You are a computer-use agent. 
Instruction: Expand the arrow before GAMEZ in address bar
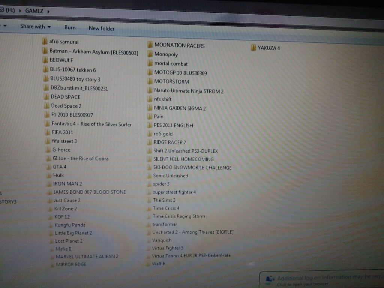[20, 11]
